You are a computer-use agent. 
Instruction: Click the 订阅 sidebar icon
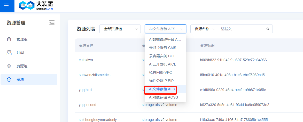point(9,53)
